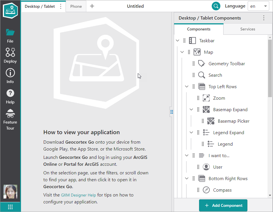This screenshot has height=212, width=273.
Task: Collapse the Bottom Right Rows node
Action: (187, 178)
